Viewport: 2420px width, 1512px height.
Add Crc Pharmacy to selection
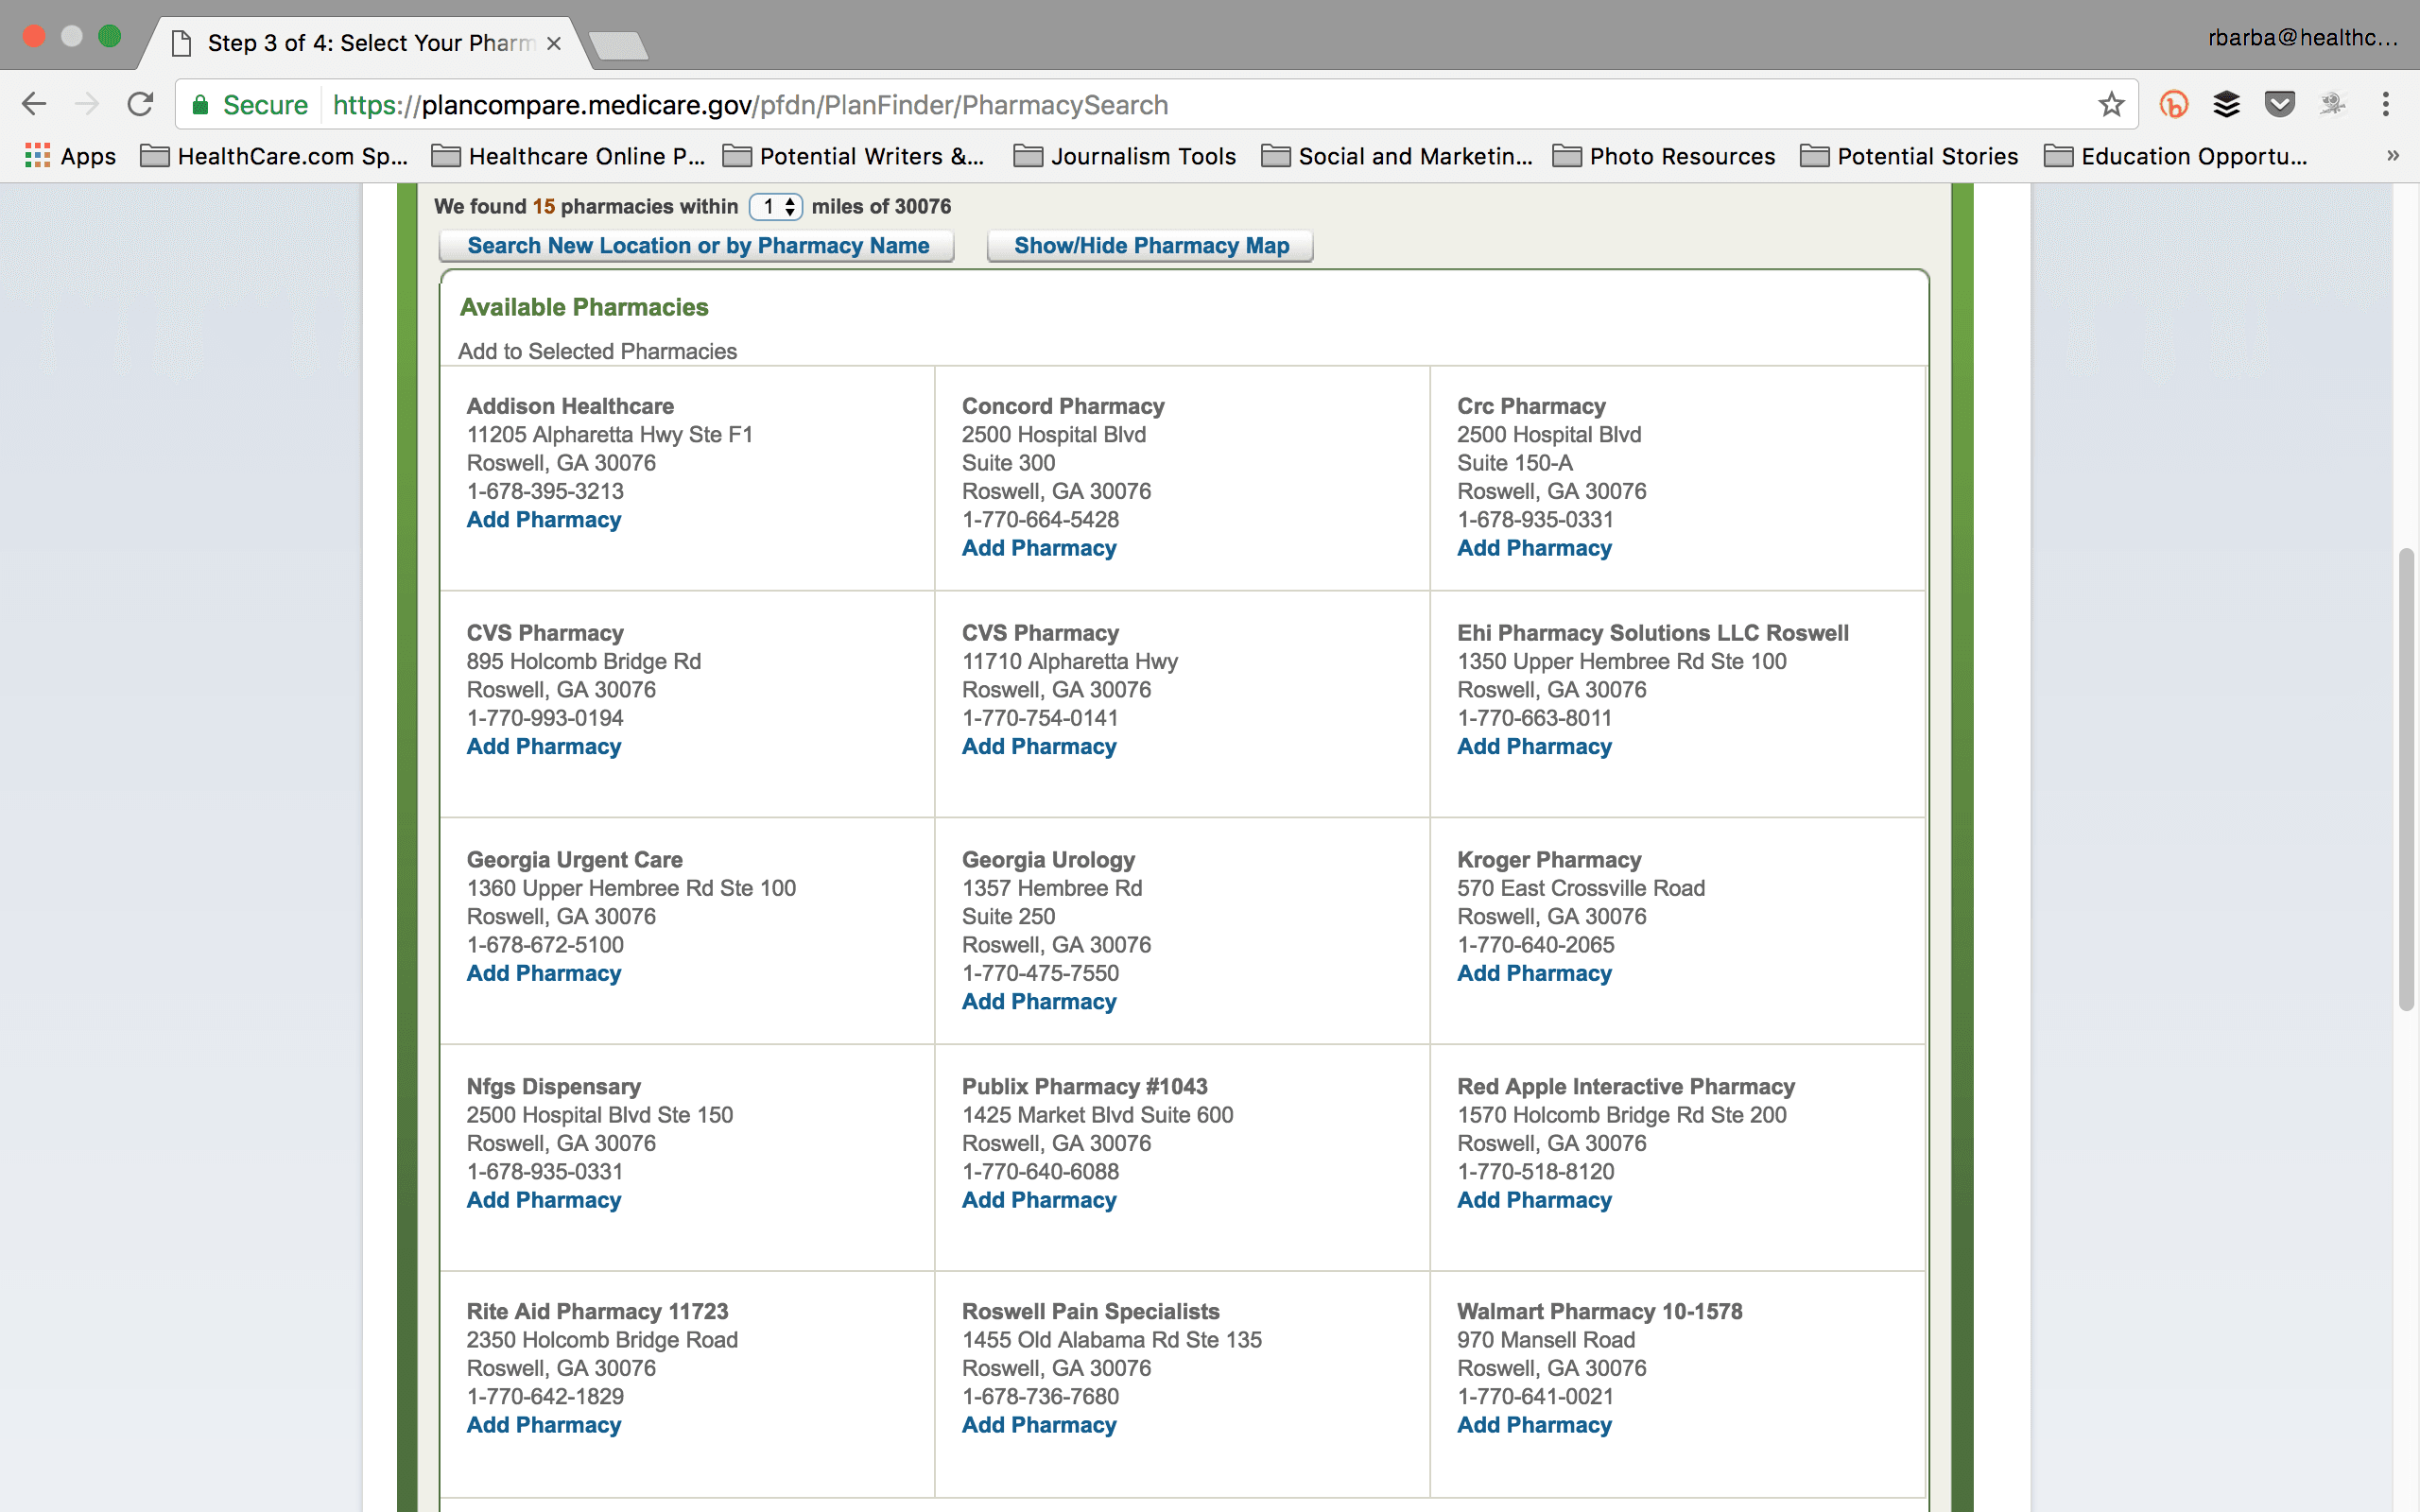(x=1534, y=548)
